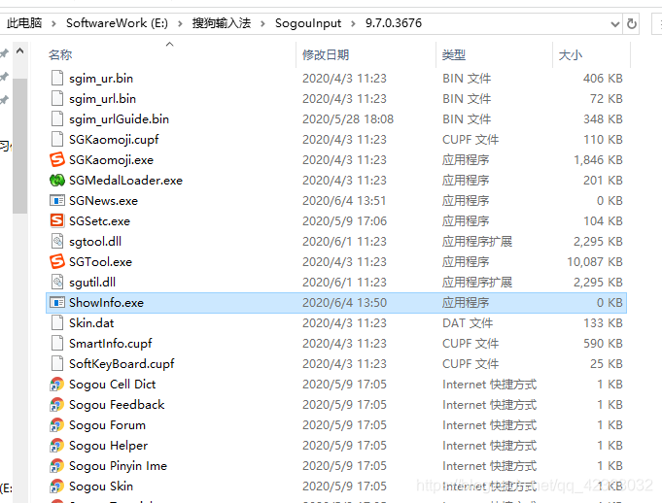Click the DAT 文件 type cell
This screenshot has width=662, height=503.
click(468, 322)
